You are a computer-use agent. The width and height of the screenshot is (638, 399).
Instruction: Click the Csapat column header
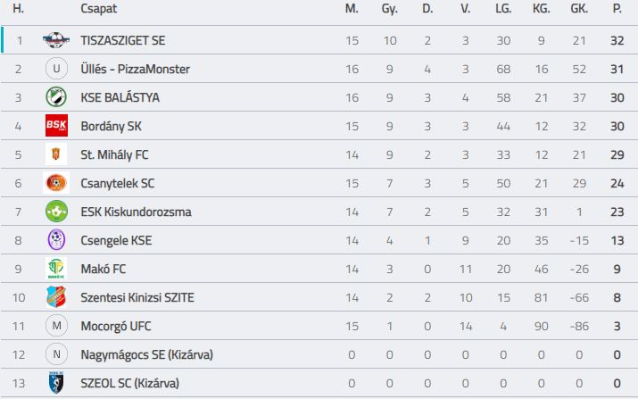click(99, 9)
